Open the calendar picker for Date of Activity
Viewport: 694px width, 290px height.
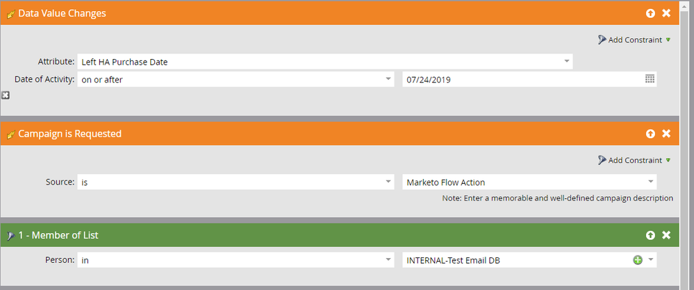650,79
